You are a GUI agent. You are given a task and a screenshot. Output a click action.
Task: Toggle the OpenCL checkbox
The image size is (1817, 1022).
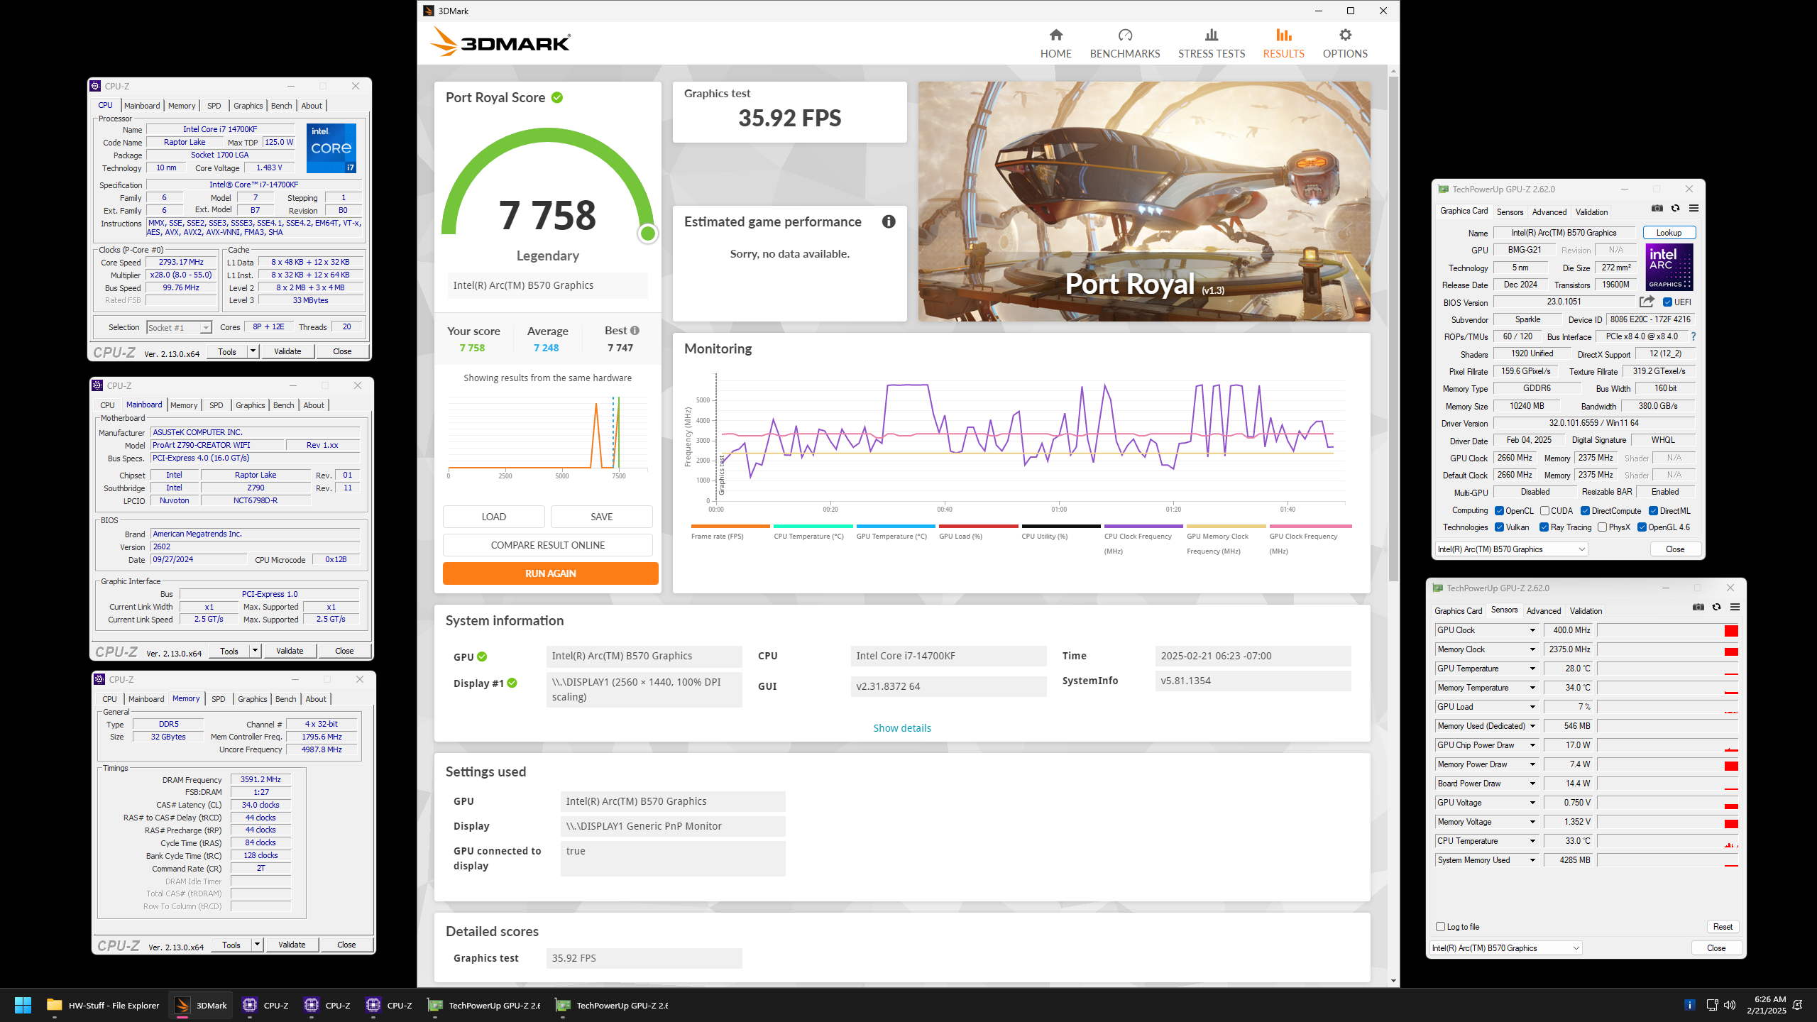click(1499, 511)
